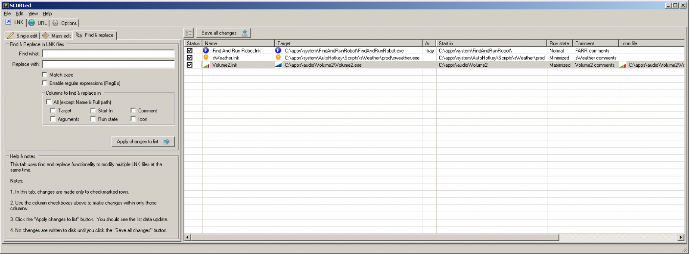Check the Start In column checkbox
The image size is (689, 254).
[93, 111]
